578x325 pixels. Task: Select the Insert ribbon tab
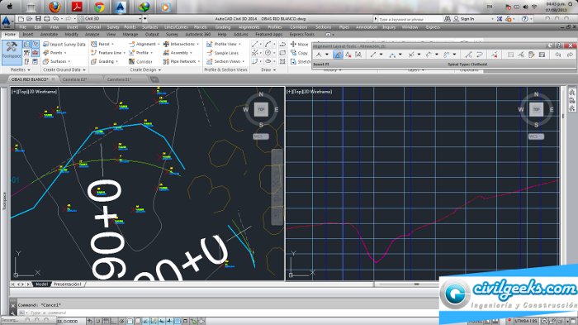pyautogui.click(x=28, y=35)
